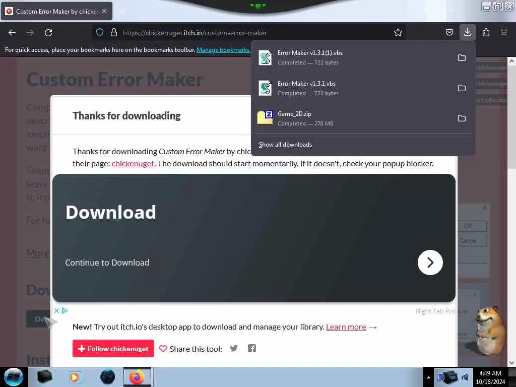This screenshot has height=387, width=516.
Task: Click the padlock site security icon
Action: [x=114, y=32]
